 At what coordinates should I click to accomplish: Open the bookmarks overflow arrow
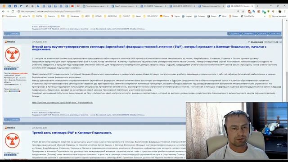(265, 16)
